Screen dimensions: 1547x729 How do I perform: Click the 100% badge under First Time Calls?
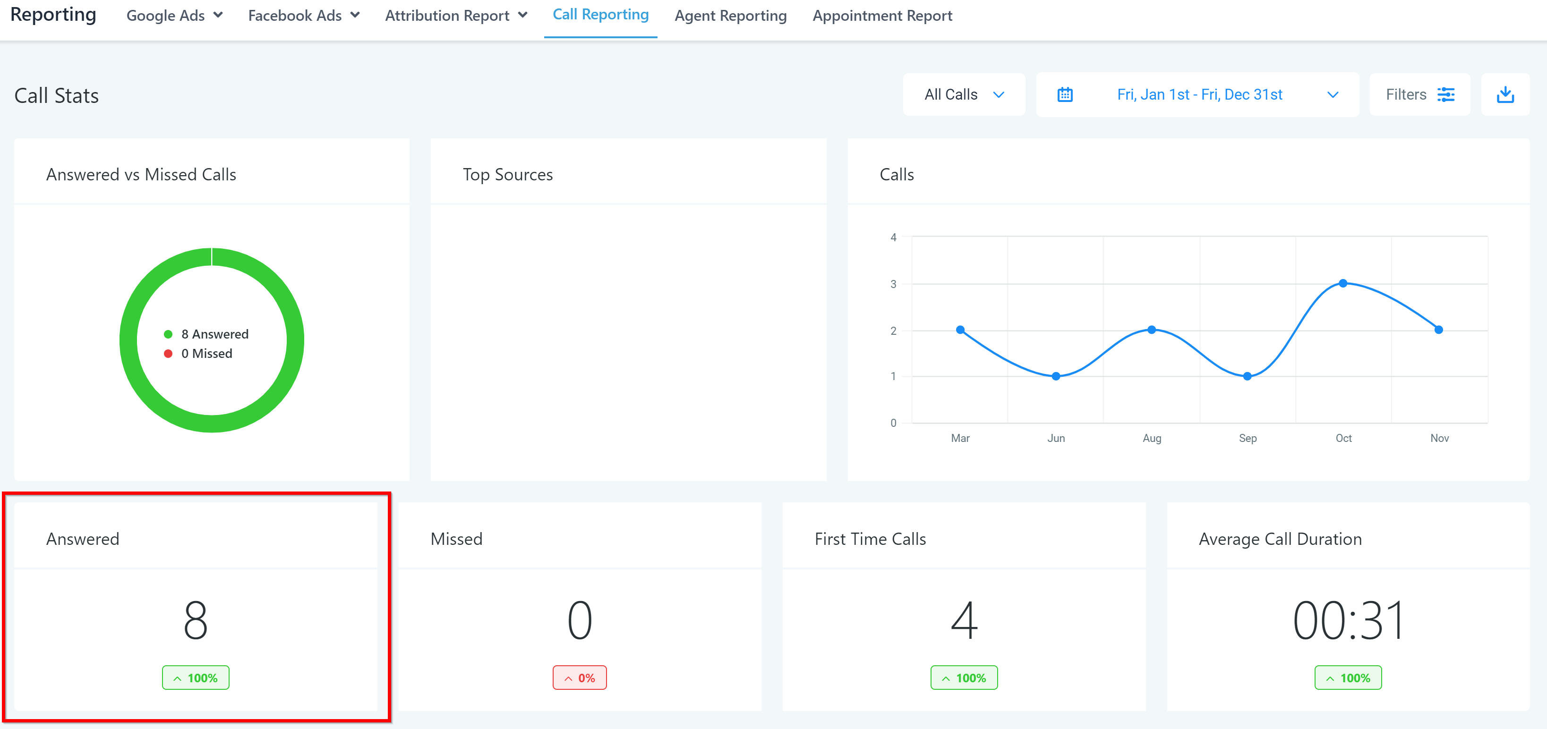(x=964, y=678)
